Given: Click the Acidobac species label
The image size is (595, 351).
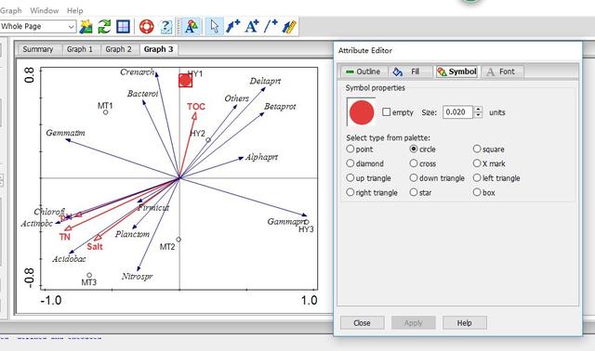Looking at the screenshot, I should [x=69, y=259].
